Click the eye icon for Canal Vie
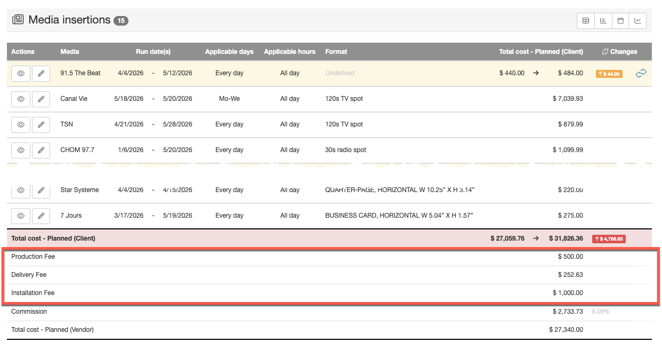 tap(21, 99)
